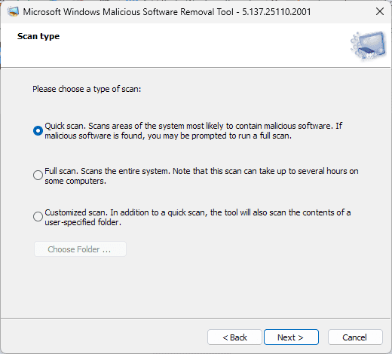392x354 pixels.
Task: Go back with the '< Back' button
Action: pyautogui.click(x=234, y=337)
